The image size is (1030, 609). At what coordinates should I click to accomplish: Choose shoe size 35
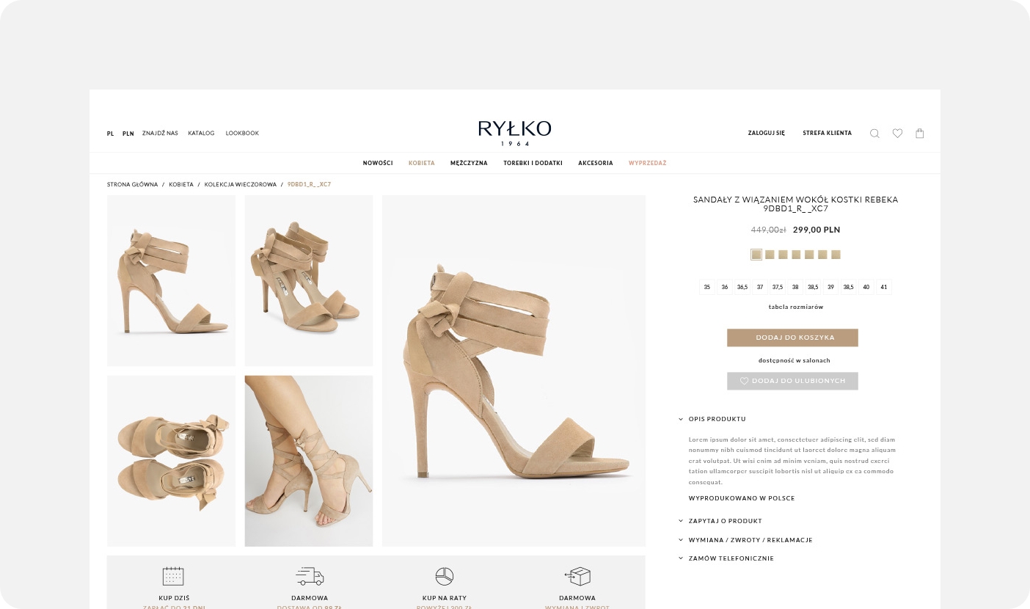click(707, 287)
